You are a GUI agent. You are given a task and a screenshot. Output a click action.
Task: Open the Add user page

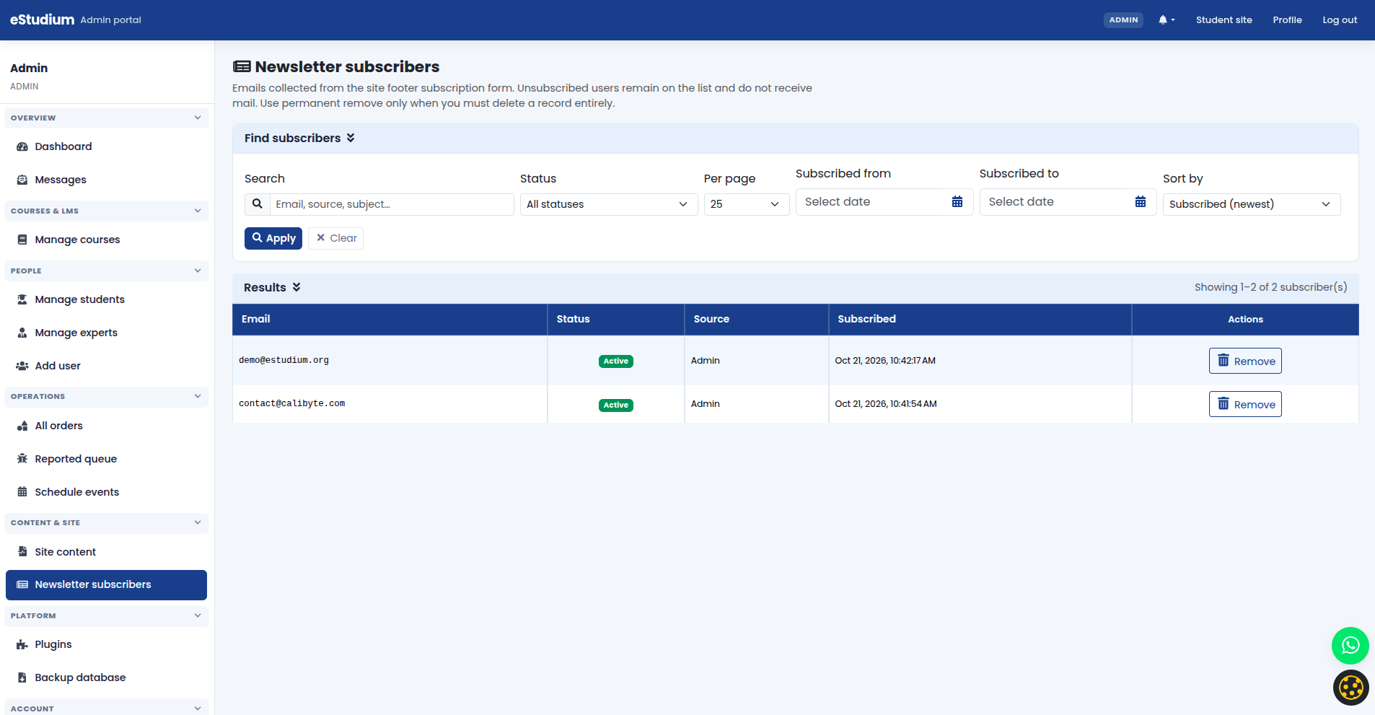pyautogui.click(x=106, y=366)
